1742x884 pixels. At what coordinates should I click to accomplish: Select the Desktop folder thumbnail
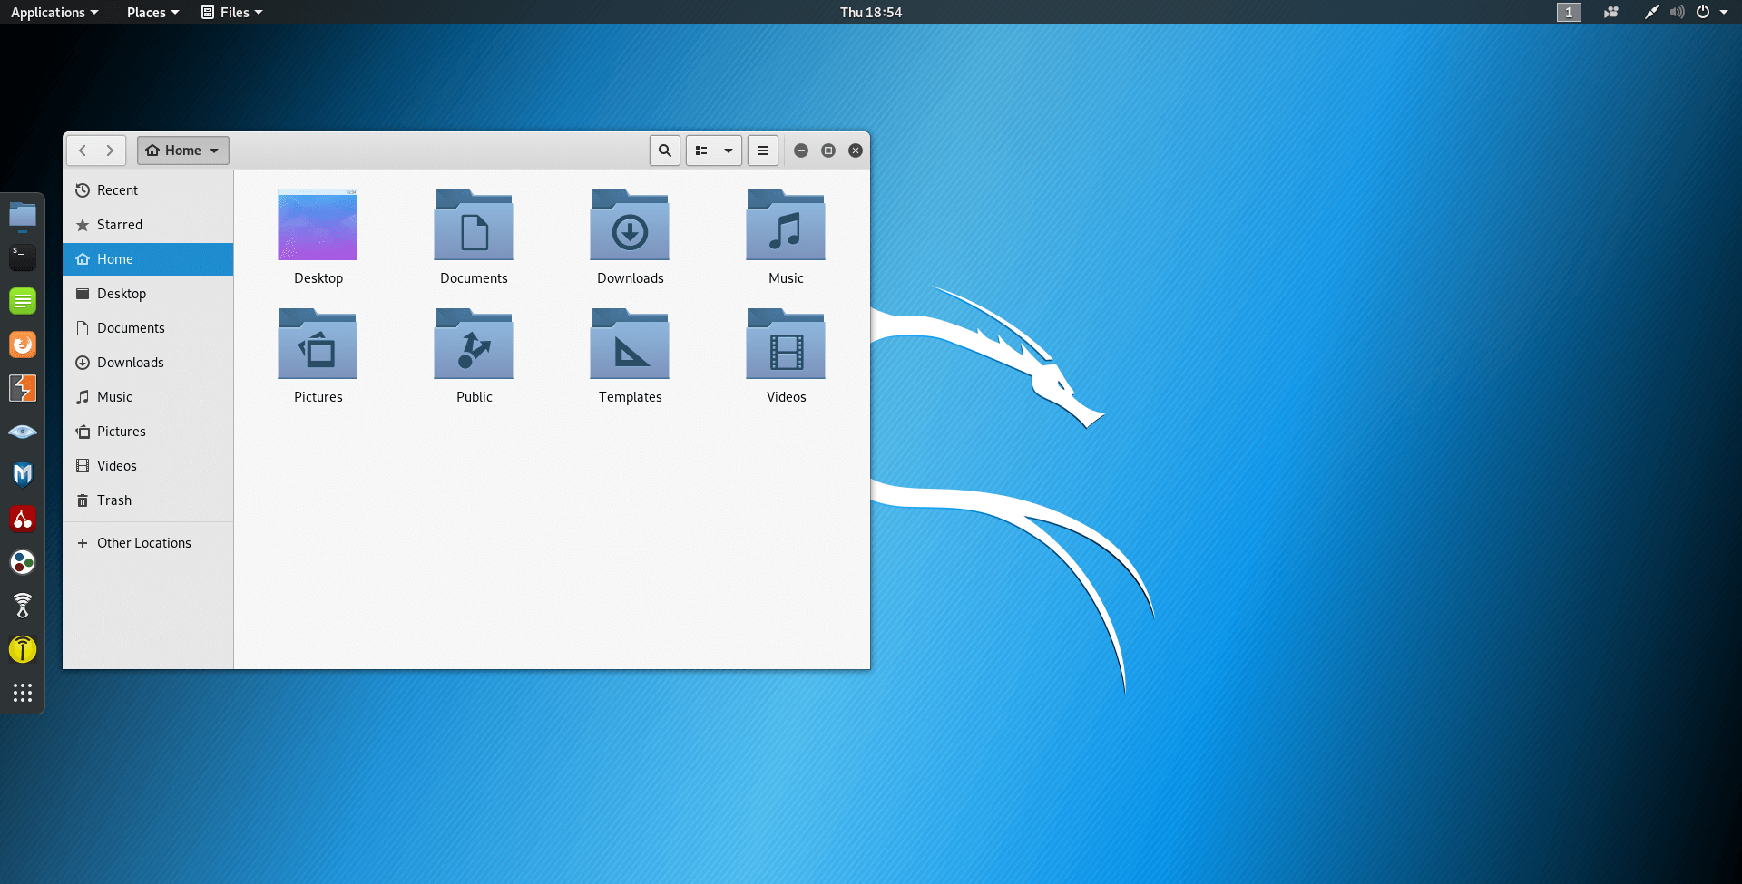[x=318, y=225]
